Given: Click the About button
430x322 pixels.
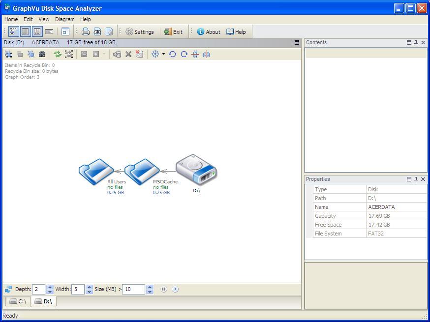Looking at the screenshot, I should coord(209,32).
